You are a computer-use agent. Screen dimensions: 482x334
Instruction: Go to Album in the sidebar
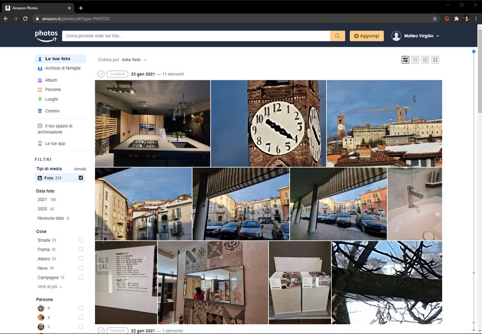(x=51, y=80)
